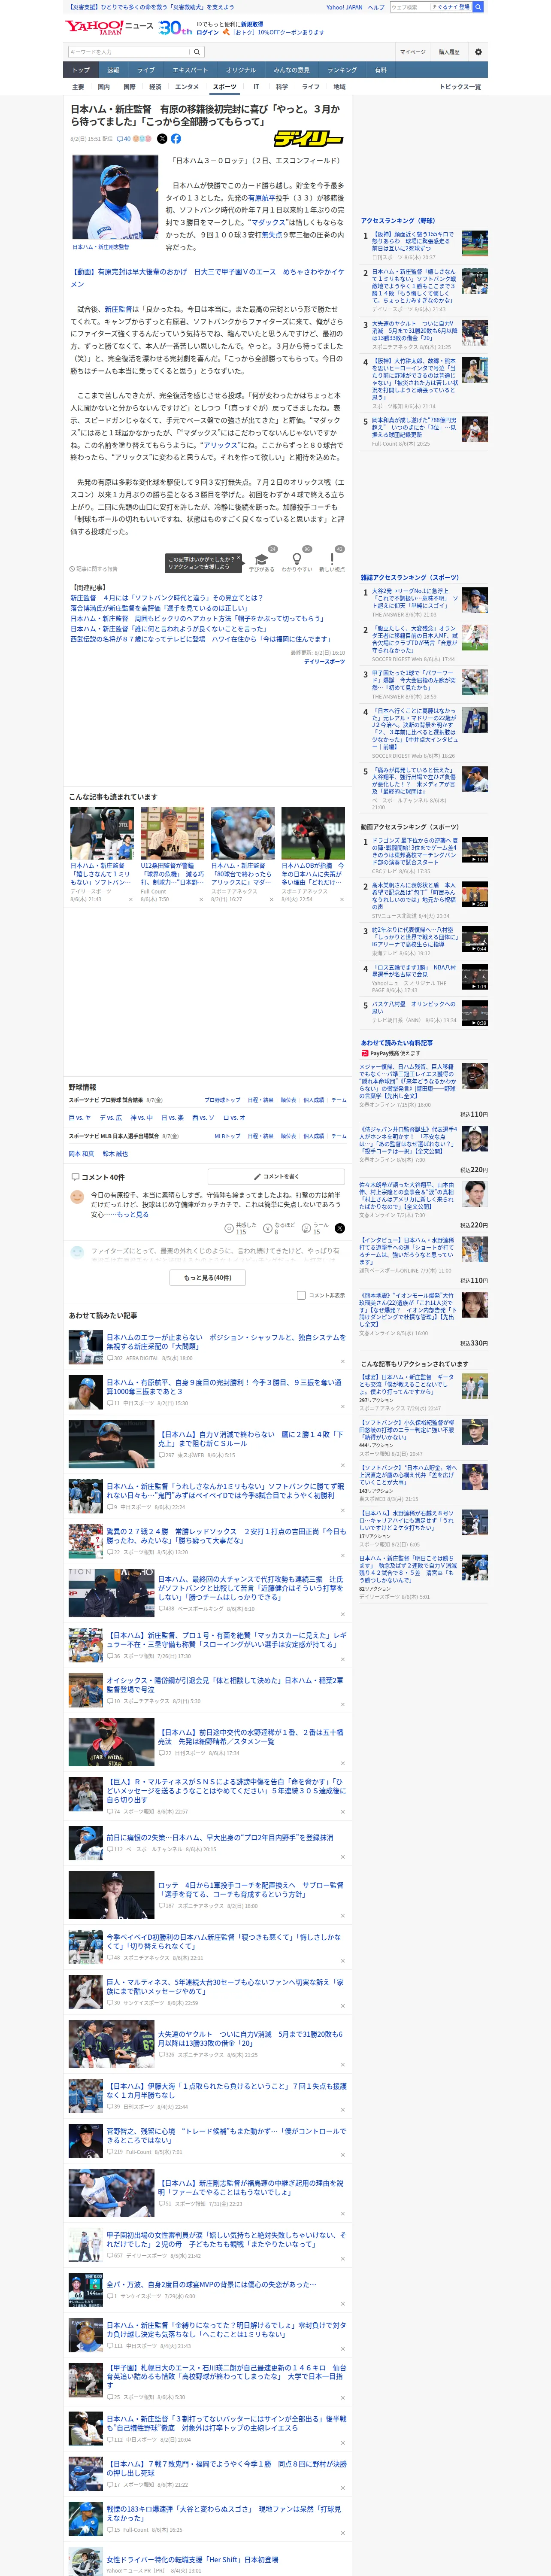The height and width of the screenshot is (2576, 551).
Task: Open マイページ link in header
Action: [413, 52]
